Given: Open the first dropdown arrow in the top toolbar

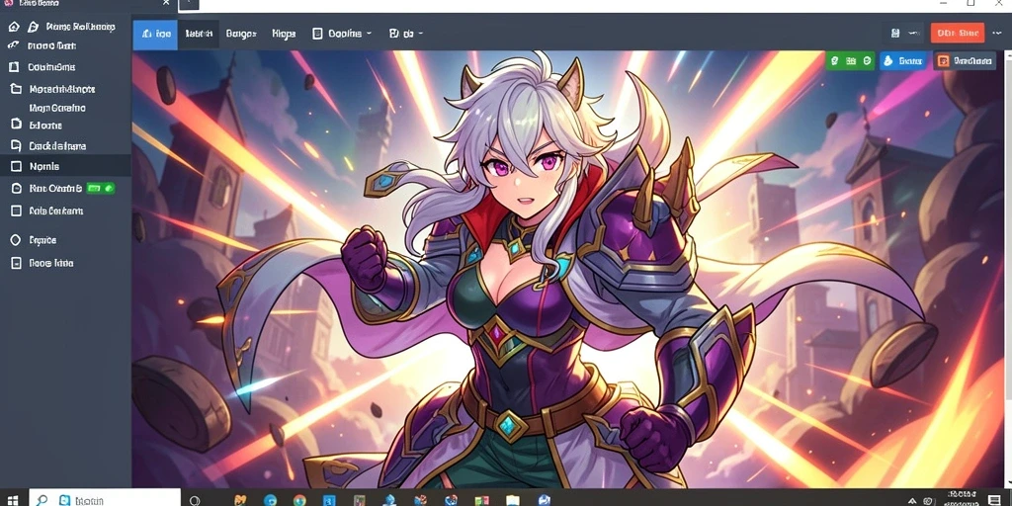Looking at the screenshot, I should (x=370, y=34).
